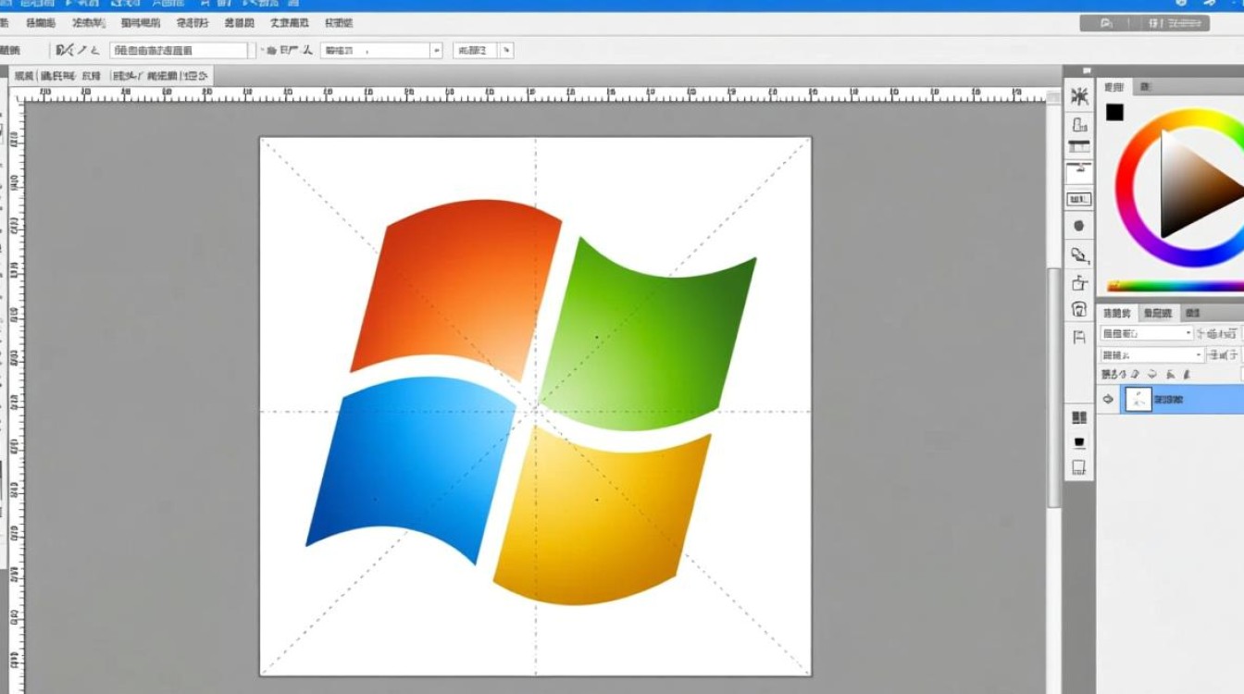Click the long text field in the options bar
This screenshot has height=694, width=1244.
pos(179,51)
